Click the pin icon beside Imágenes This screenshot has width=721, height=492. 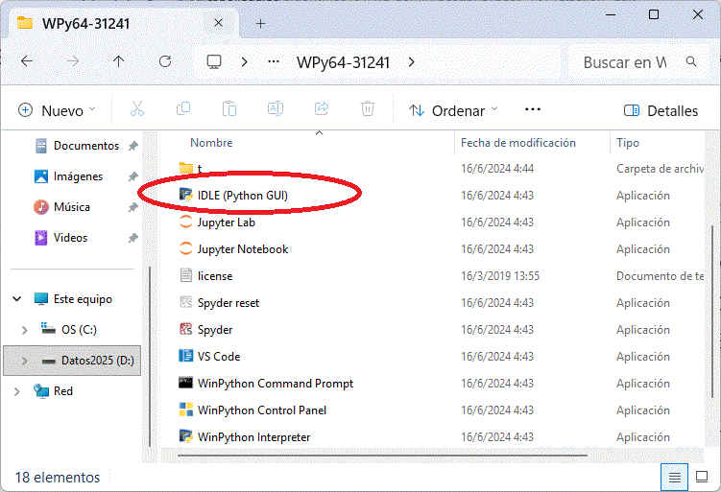pyautogui.click(x=132, y=176)
